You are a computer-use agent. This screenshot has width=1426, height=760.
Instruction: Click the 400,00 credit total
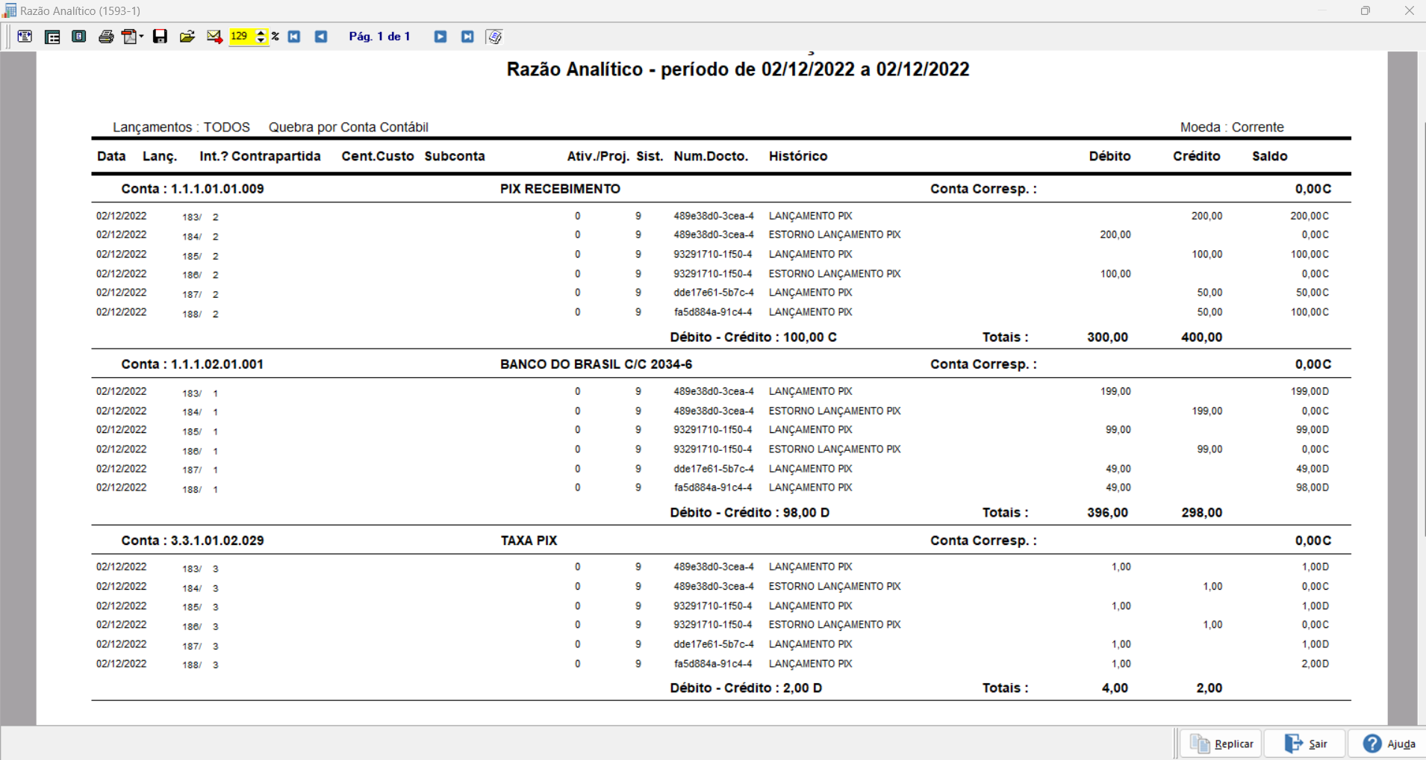point(1201,337)
